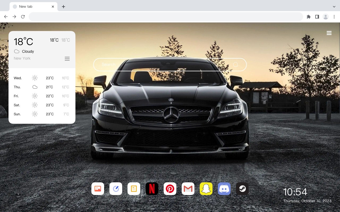This screenshot has height=212, width=340.
Task: Open the weather widget menu icon
Action: tap(67, 59)
